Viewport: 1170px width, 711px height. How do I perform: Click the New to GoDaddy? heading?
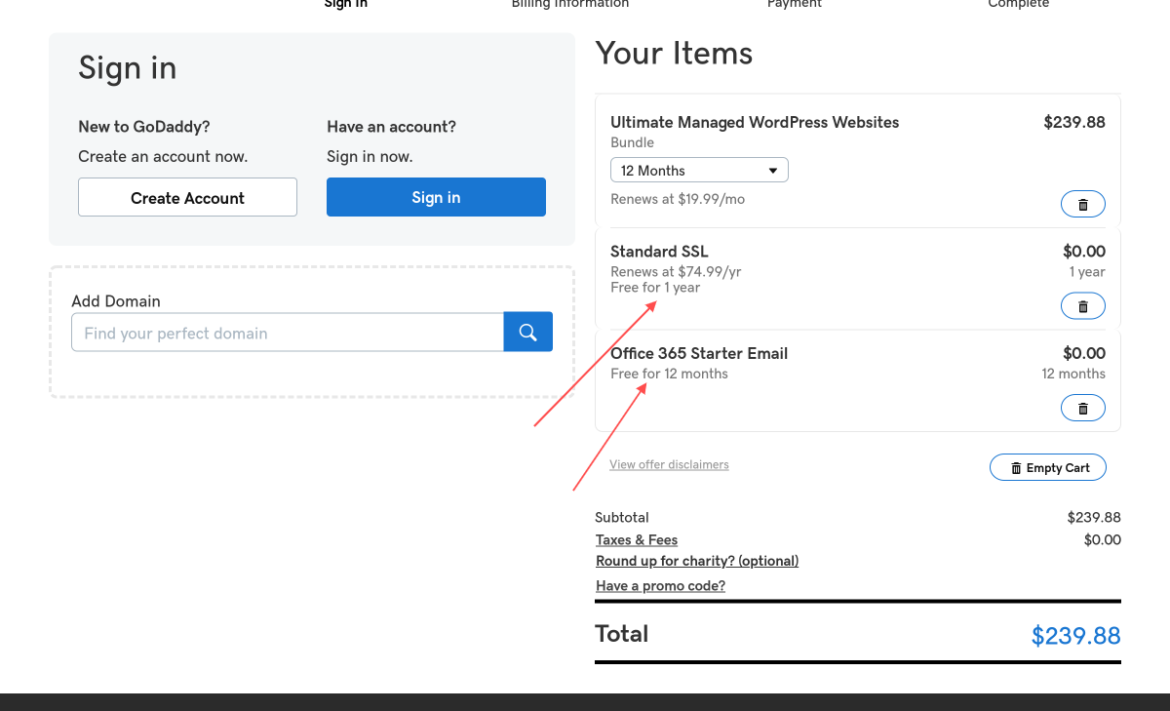pyautogui.click(x=144, y=127)
